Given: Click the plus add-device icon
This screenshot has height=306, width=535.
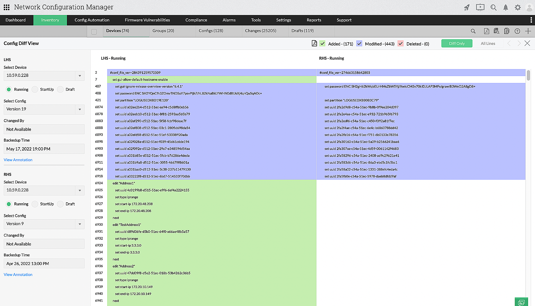Looking at the screenshot, I should coord(528,31).
